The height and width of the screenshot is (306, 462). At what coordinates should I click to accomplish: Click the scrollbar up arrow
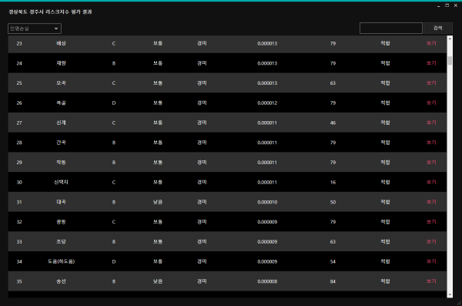(x=450, y=39)
